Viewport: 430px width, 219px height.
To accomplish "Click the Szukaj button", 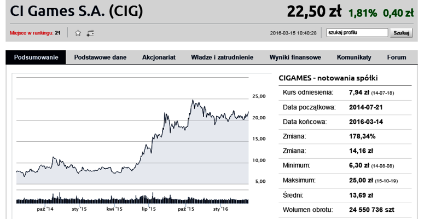I will (x=401, y=33).
